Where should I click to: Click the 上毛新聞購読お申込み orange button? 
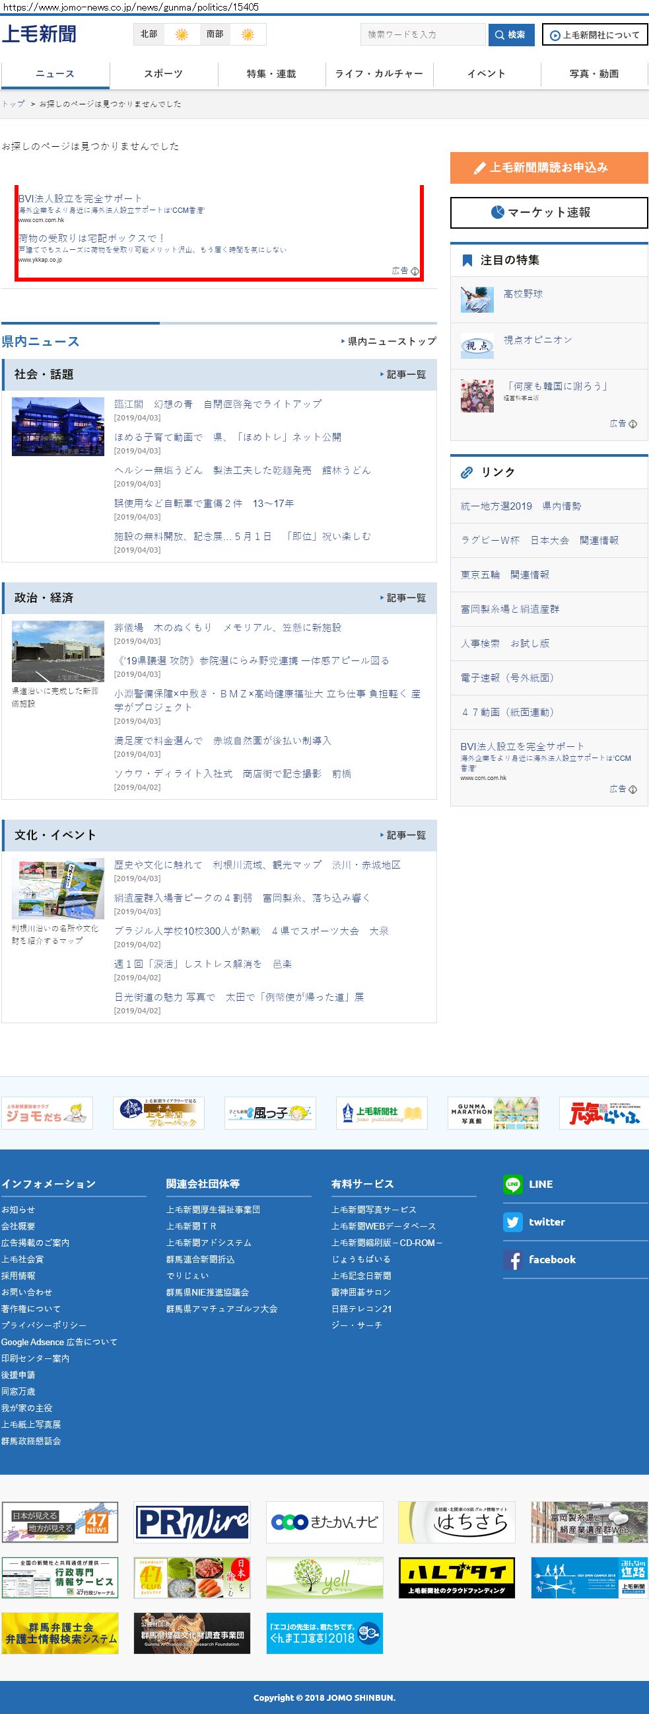click(x=549, y=168)
